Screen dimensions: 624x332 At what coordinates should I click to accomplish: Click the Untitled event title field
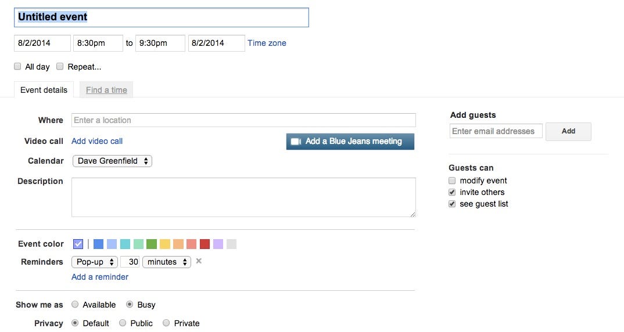162,17
